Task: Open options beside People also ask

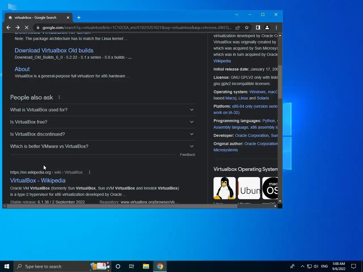Action: pos(59,97)
